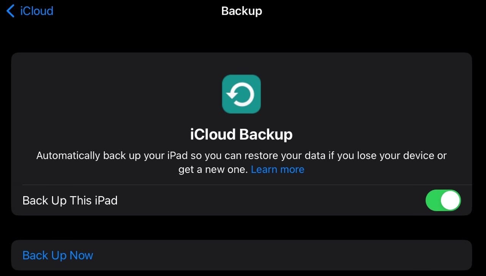Go back to iCloud settings label

[x=36, y=11]
